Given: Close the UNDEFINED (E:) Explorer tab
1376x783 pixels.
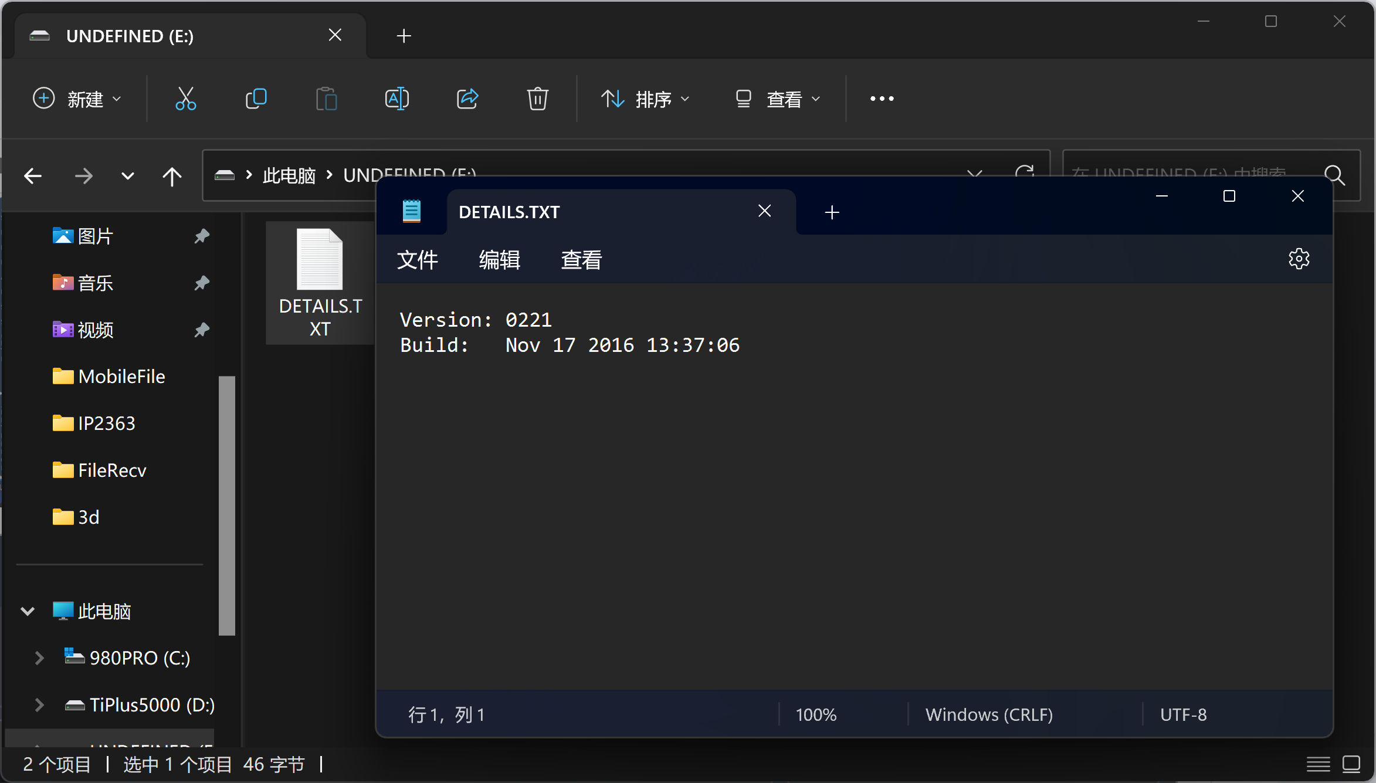Looking at the screenshot, I should (x=335, y=35).
